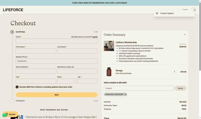Click the Apply coupon button

pos(180,88)
